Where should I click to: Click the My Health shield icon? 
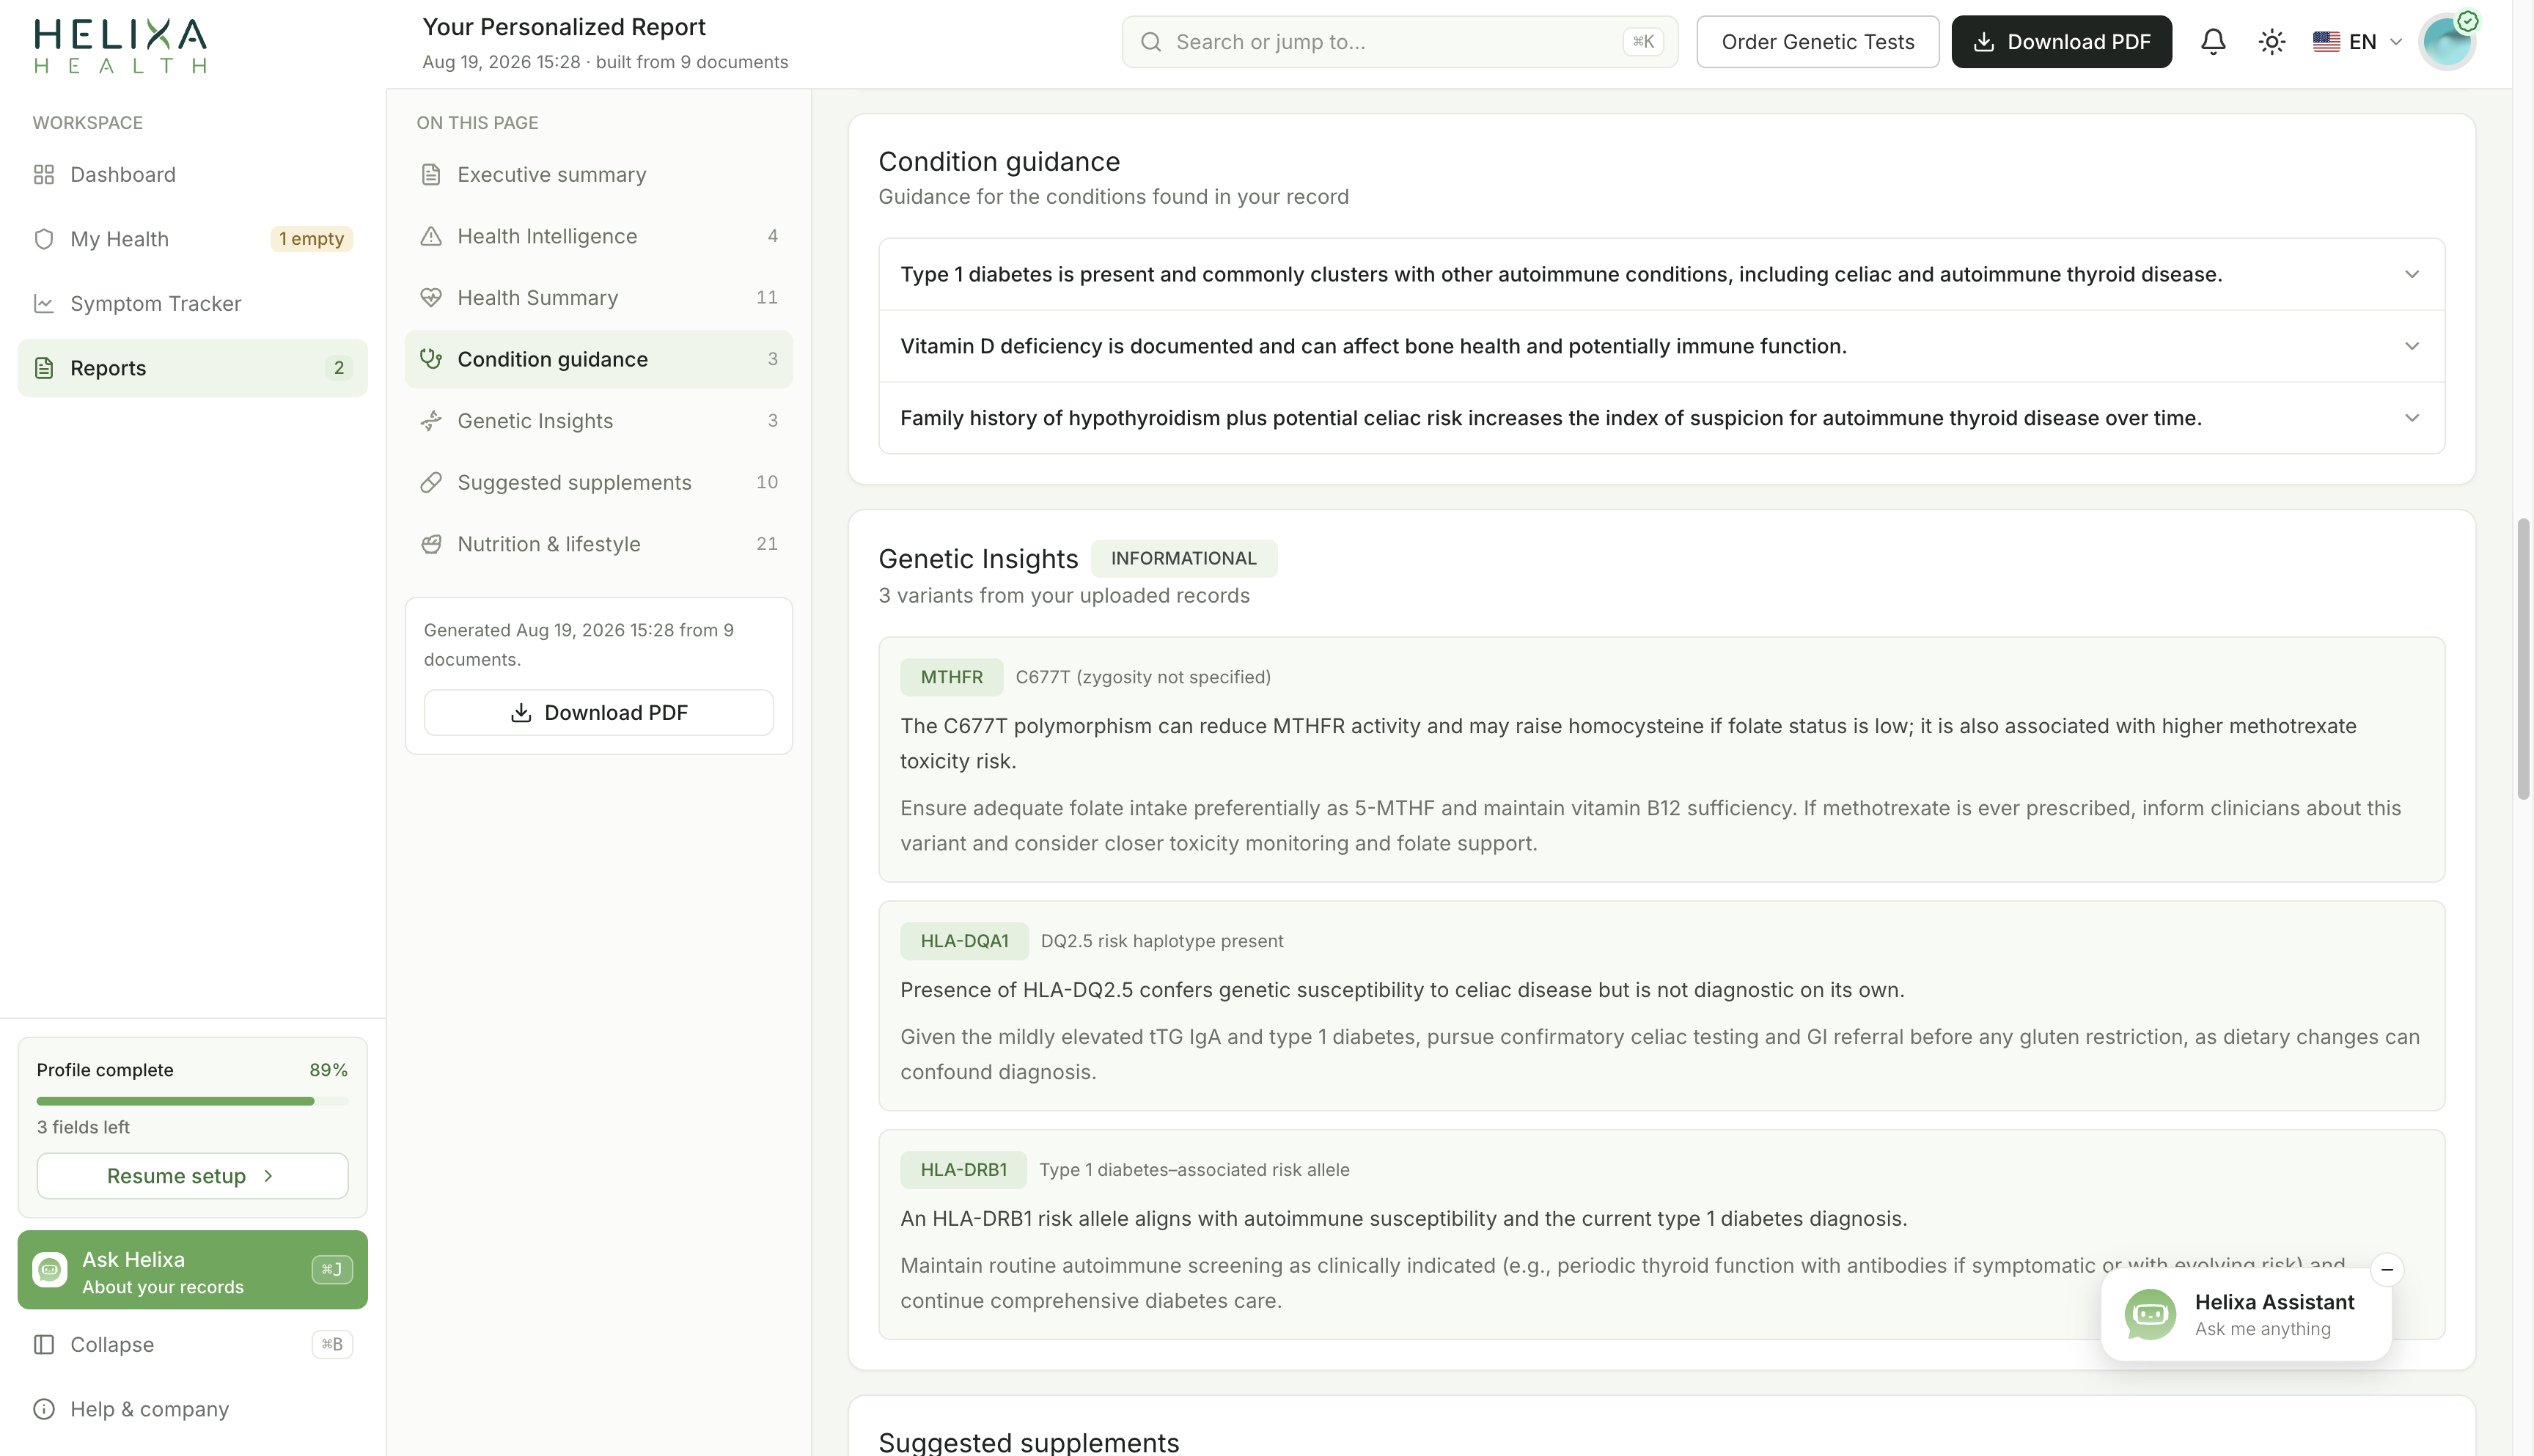pyautogui.click(x=44, y=239)
